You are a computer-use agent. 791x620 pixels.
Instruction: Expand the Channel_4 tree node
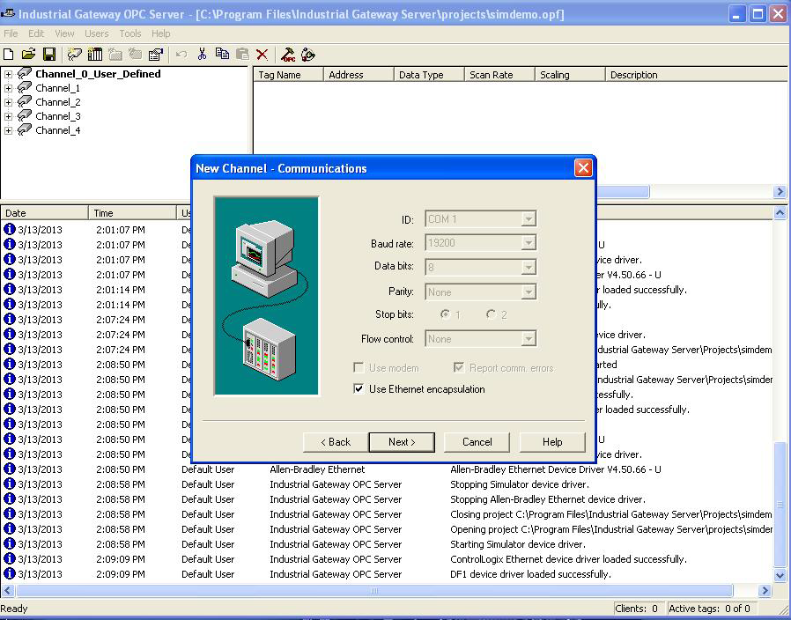coord(8,130)
